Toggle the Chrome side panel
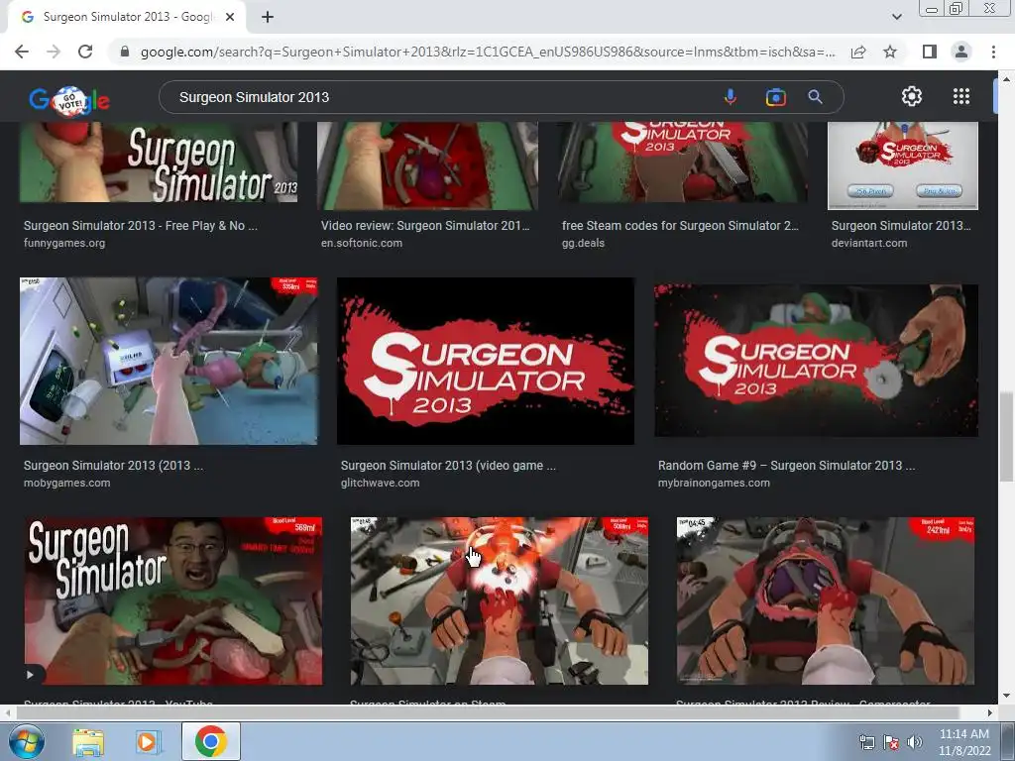This screenshot has width=1015, height=761. click(930, 52)
